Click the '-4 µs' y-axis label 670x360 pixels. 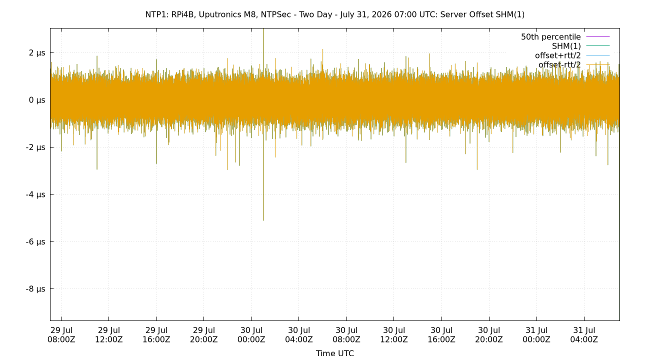pos(35,194)
